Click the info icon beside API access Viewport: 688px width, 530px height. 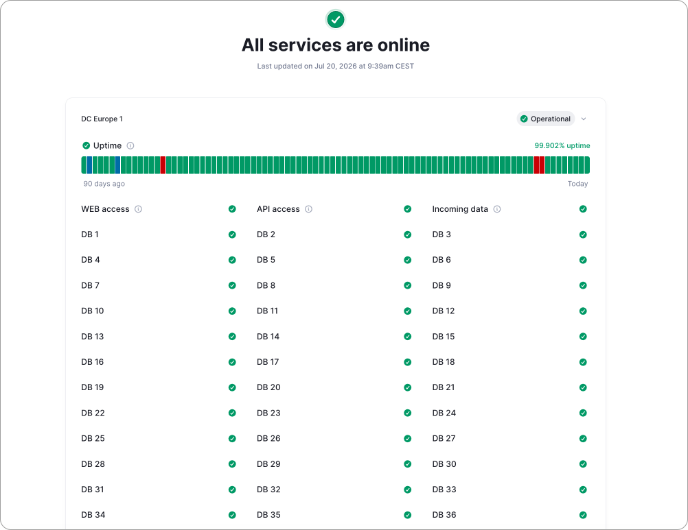(308, 209)
